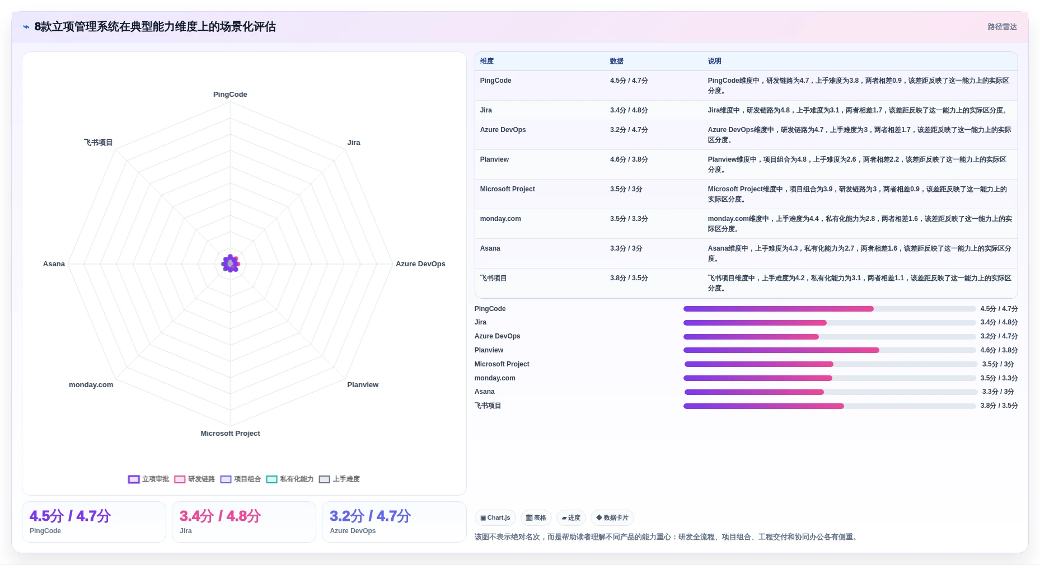Select the Jira progress bar
1040x565 pixels.
coord(830,323)
